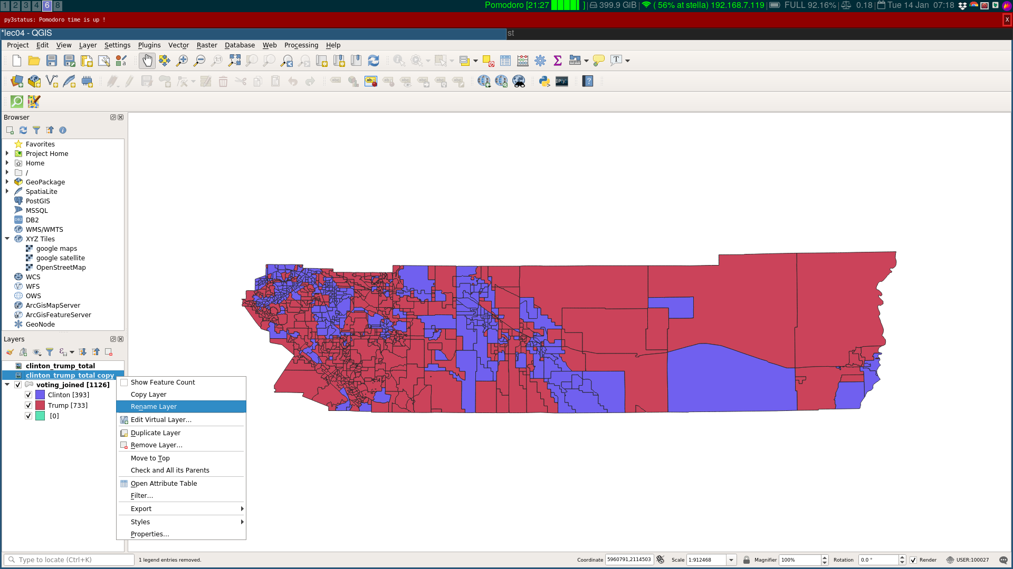
Task: Click the Statistical Summary sigma icon
Action: coord(558,61)
